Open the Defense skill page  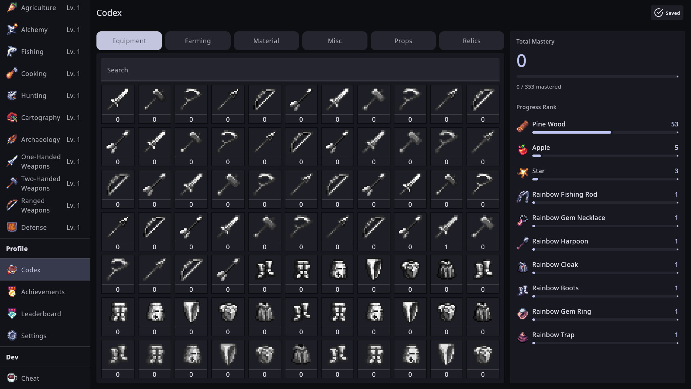(12, 227)
